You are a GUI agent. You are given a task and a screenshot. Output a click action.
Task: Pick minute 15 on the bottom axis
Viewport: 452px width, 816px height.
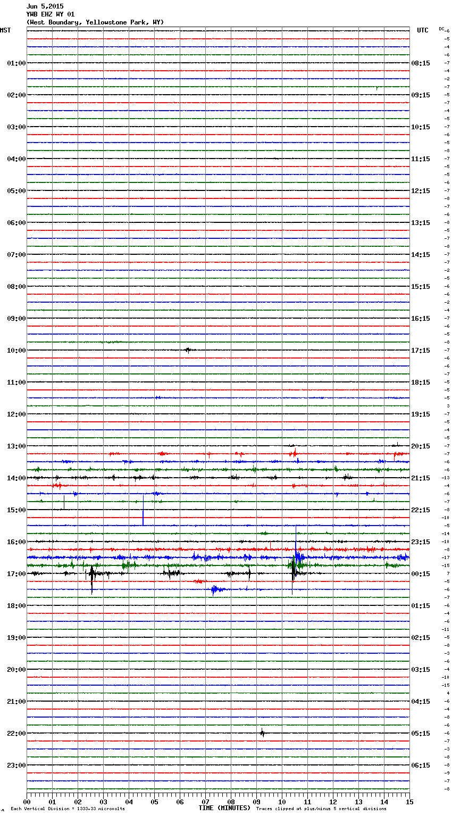click(409, 802)
